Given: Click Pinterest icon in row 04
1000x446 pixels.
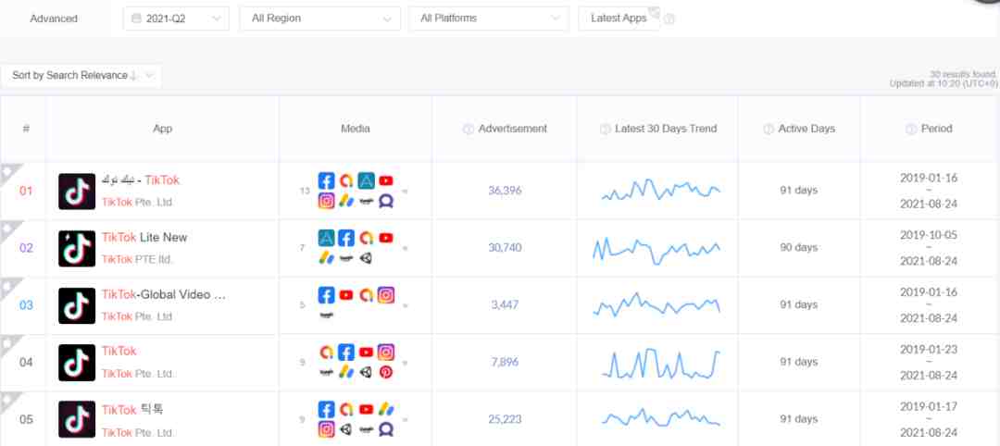Looking at the screenshot, I should 386,372.
